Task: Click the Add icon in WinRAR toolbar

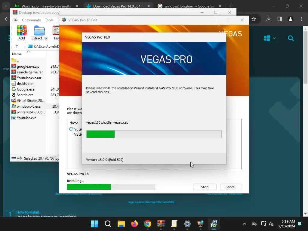Action: (22, 32)
